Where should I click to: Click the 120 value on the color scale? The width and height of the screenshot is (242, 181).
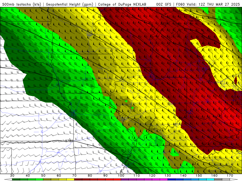tap(152, 176)
